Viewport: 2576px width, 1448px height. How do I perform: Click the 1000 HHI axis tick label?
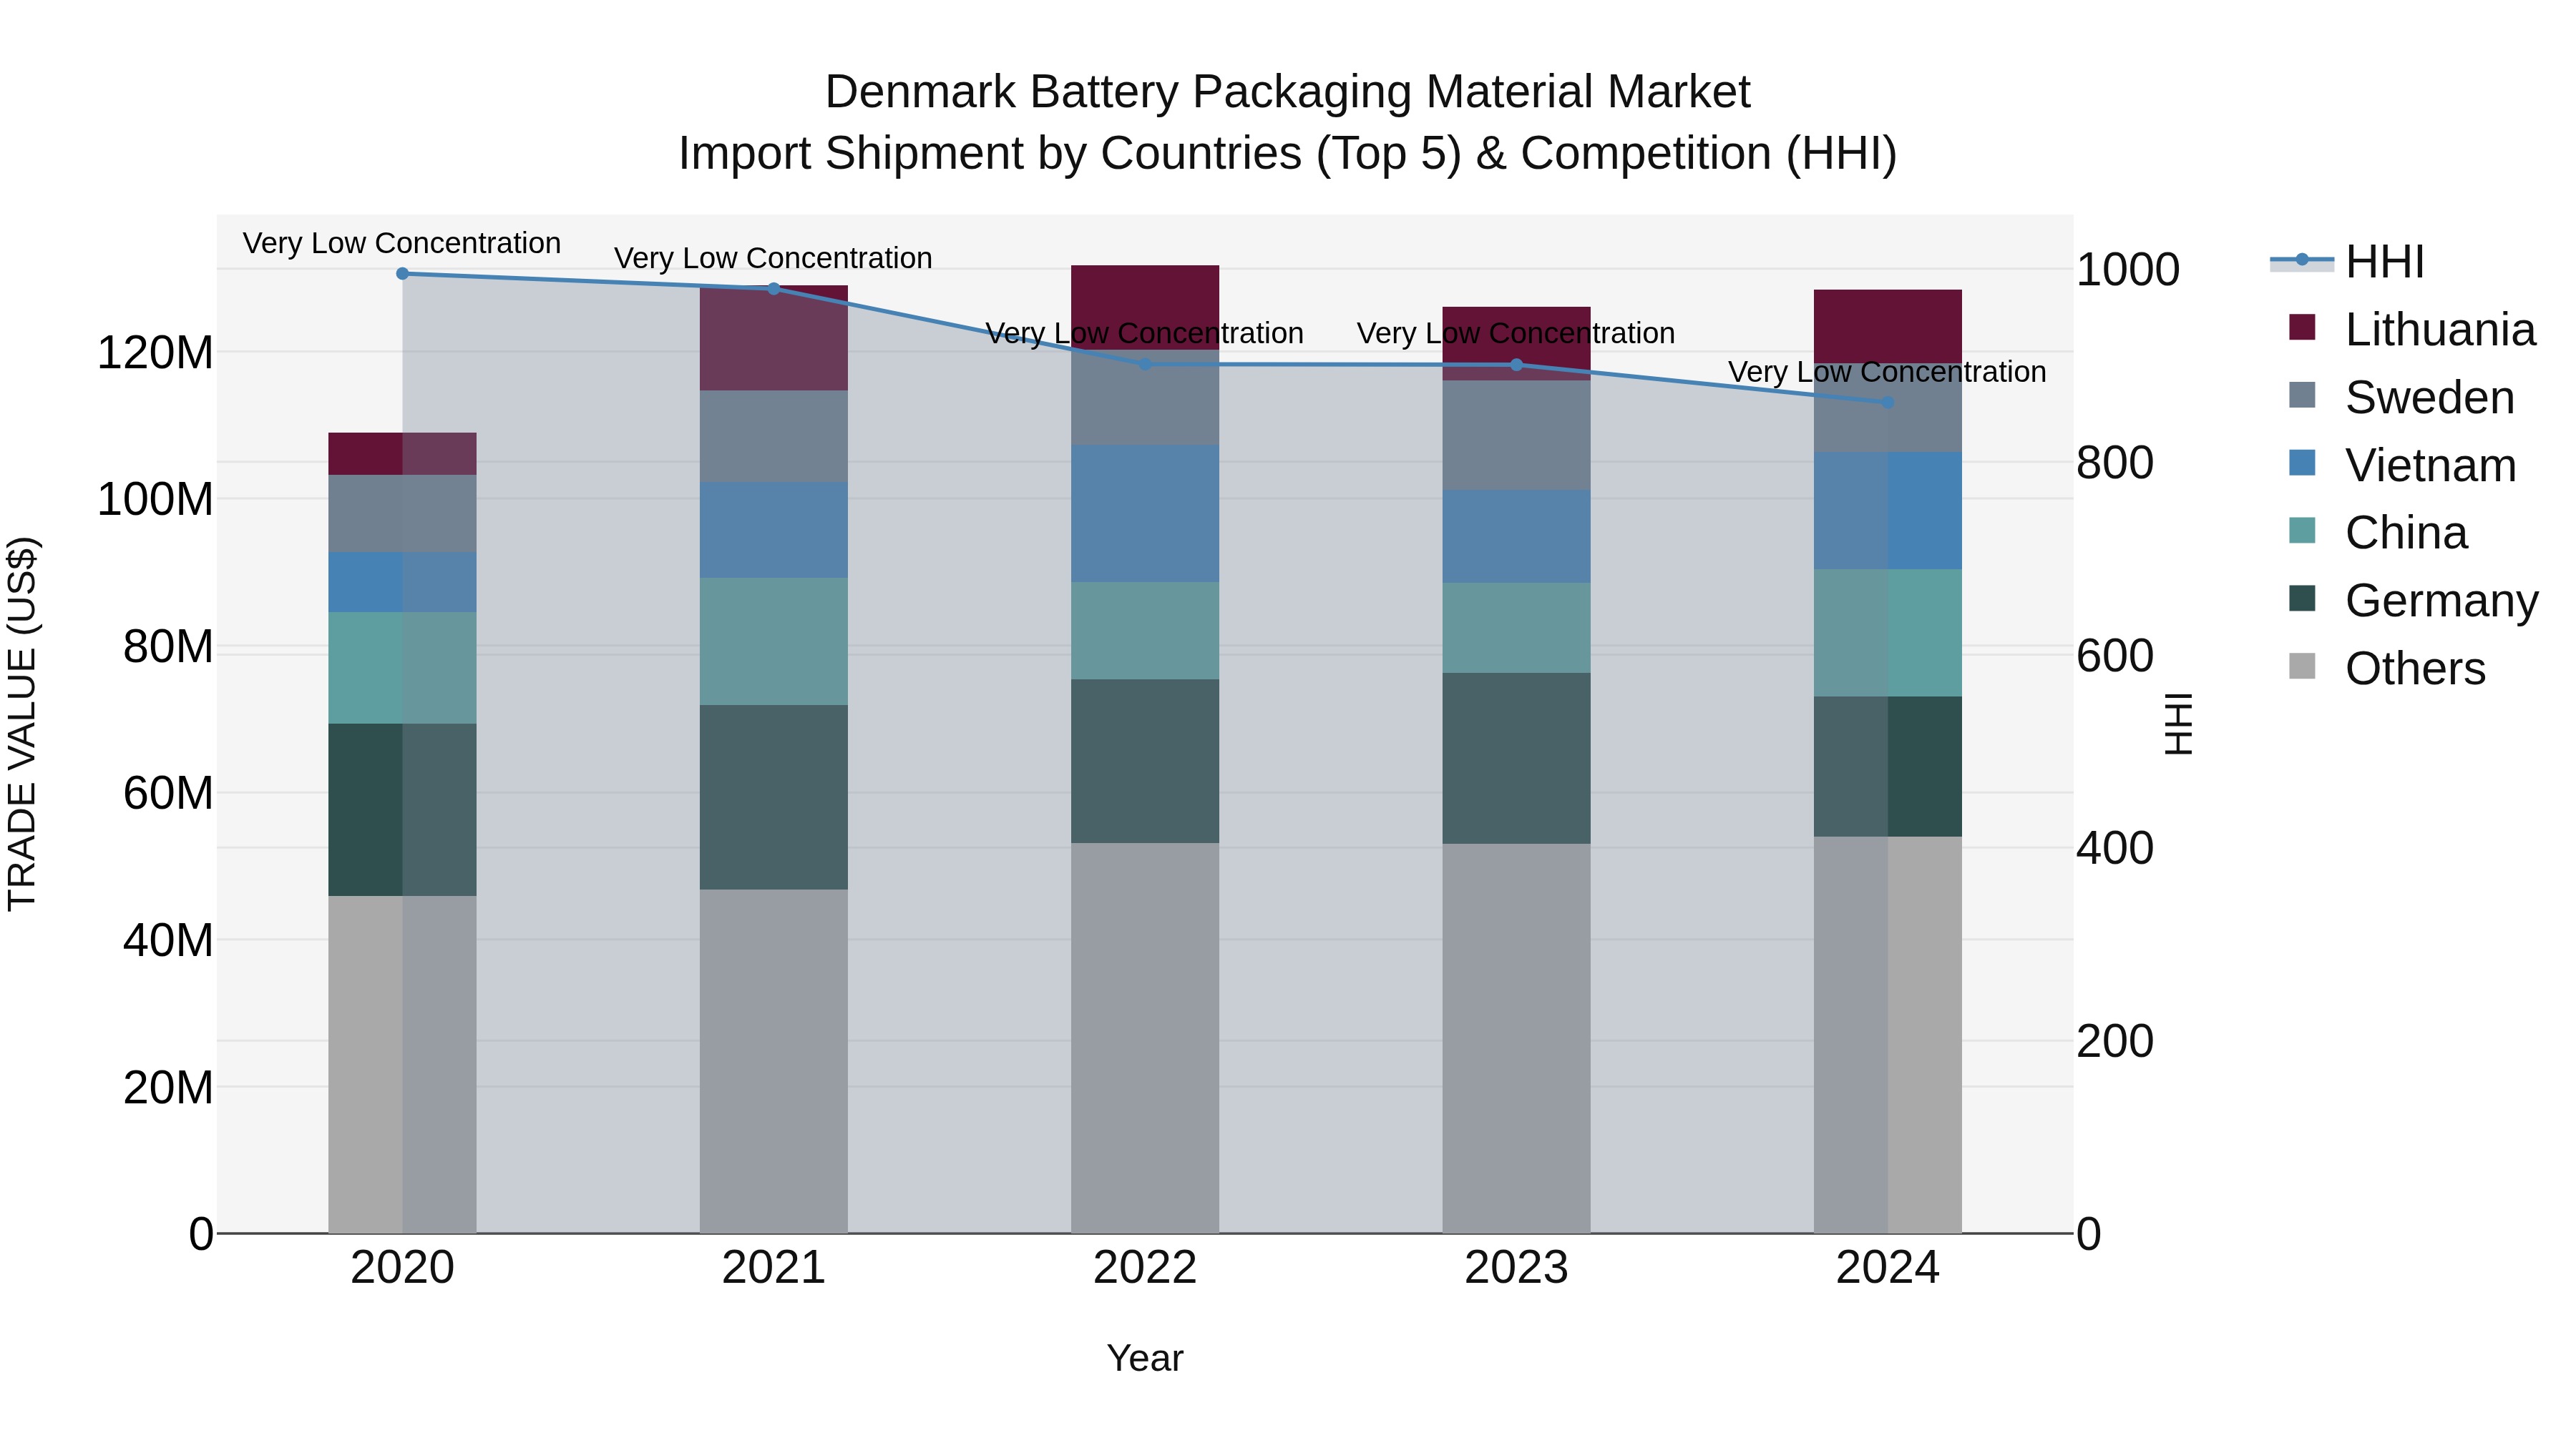(2128, 270)
